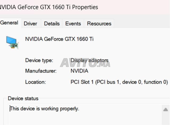Go to the Events tab
This screenshot has height=125, width=170.
pos(73,23)
